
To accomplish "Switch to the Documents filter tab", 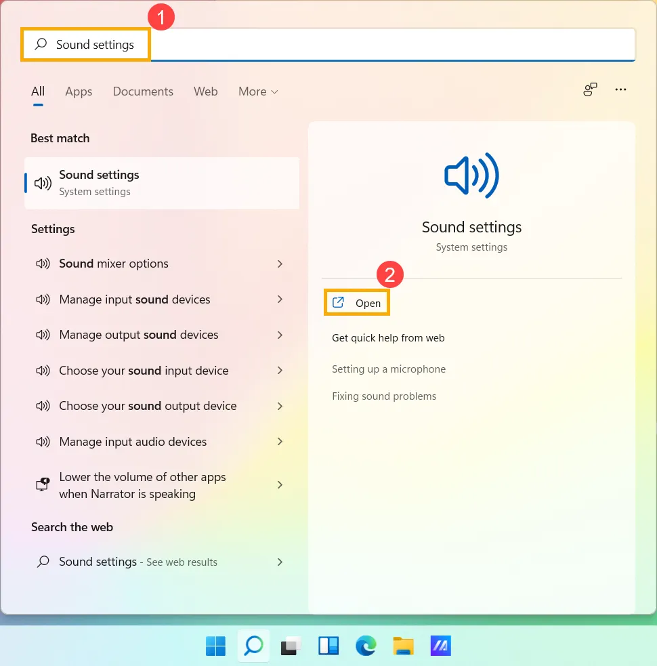I will 143,91.
